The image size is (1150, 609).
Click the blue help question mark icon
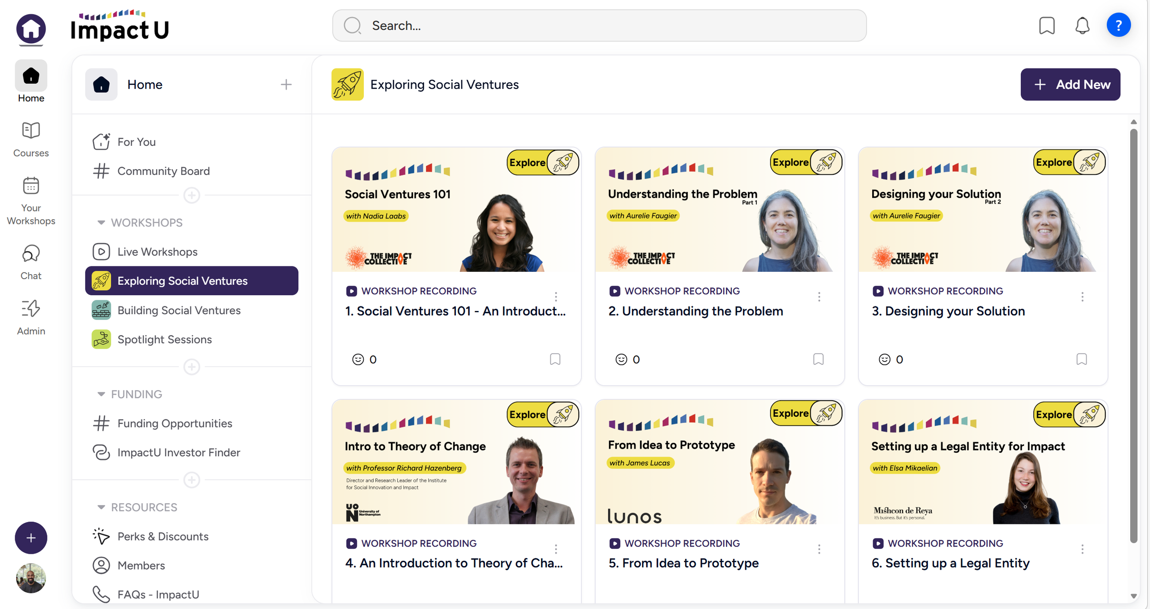[x=1118, y=25]
